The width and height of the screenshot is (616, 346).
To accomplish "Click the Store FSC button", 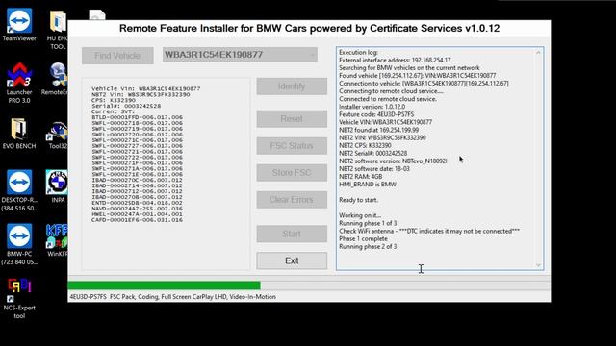I will click(292, 173).
